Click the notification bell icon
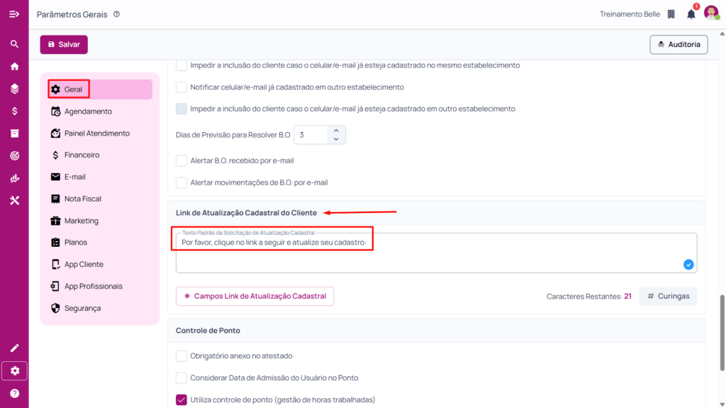 tap(691, 14)
